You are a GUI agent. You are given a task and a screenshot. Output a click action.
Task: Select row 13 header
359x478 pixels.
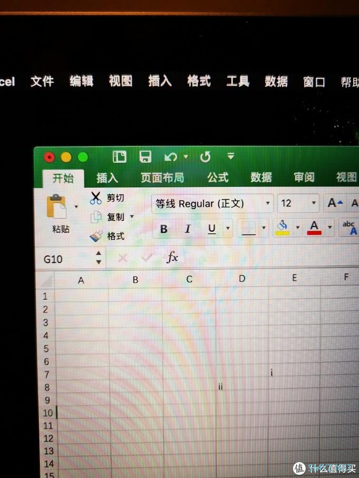49,451
